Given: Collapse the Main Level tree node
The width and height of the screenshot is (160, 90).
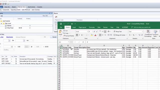Looking at the screenshot, I should pos(1,23).
